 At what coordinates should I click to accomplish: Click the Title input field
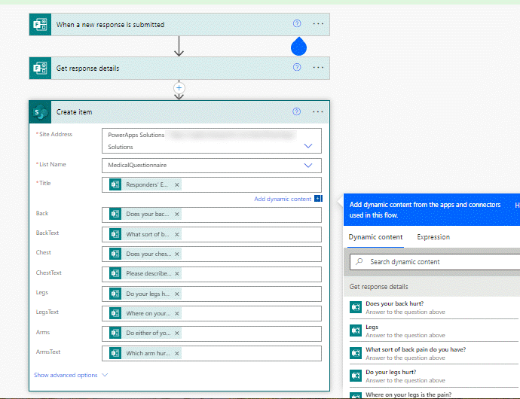(x=212, y=185)
